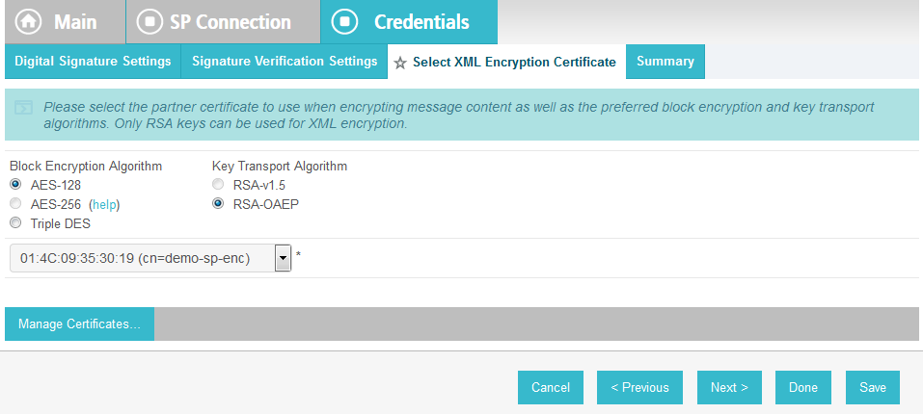923x414 pixels.
Task: Click the Save button
Action: (873, 388)
